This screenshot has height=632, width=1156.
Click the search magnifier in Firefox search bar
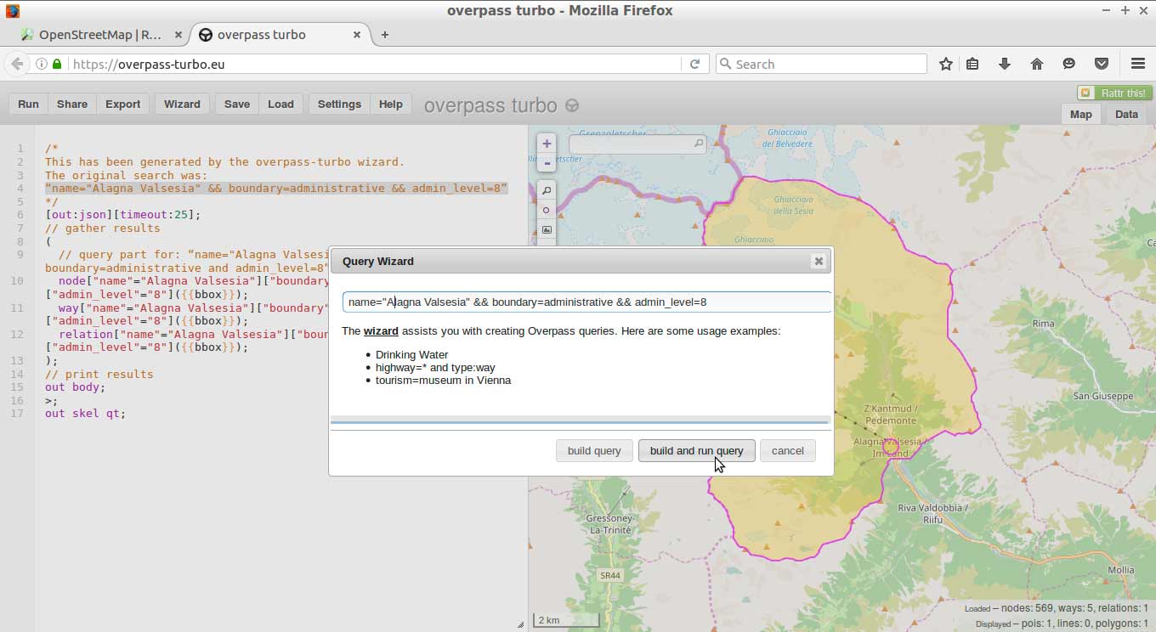tap(725, 64)
